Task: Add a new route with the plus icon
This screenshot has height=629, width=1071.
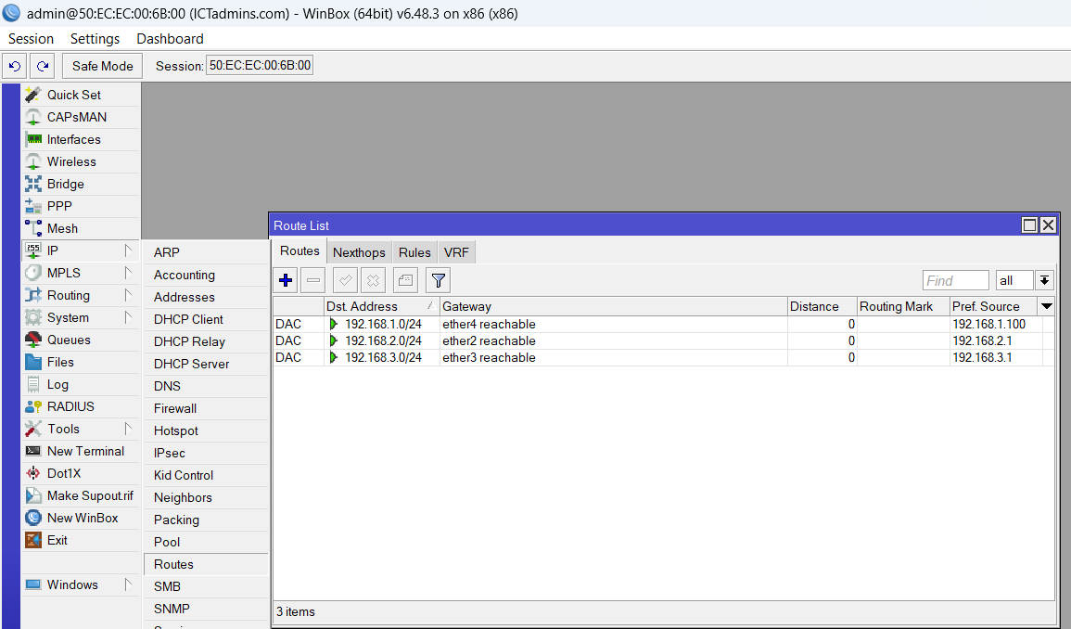Action: pos(285,279)
